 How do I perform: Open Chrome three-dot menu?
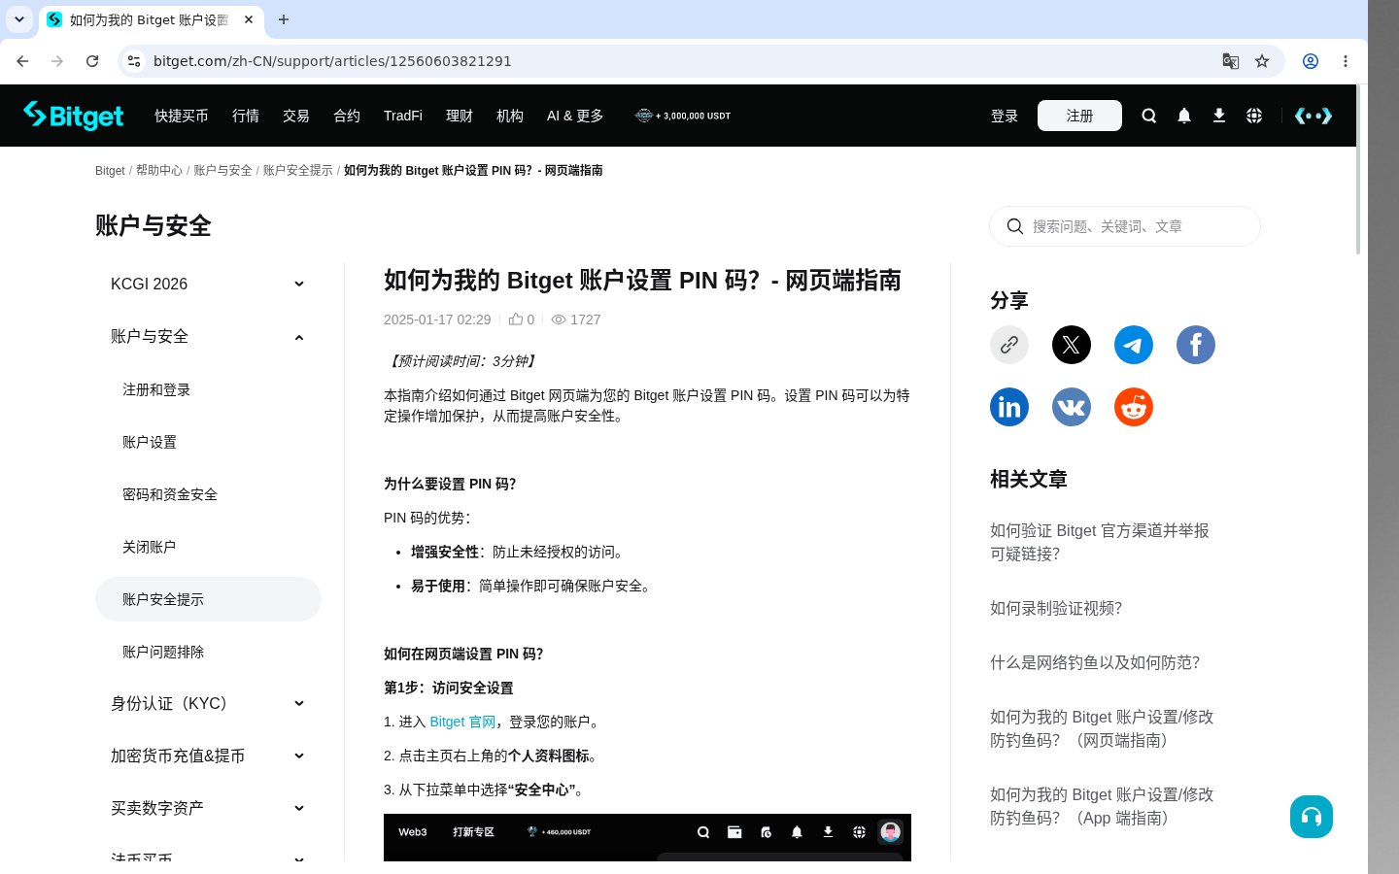pyautogui.click(x=1346, y=61)
